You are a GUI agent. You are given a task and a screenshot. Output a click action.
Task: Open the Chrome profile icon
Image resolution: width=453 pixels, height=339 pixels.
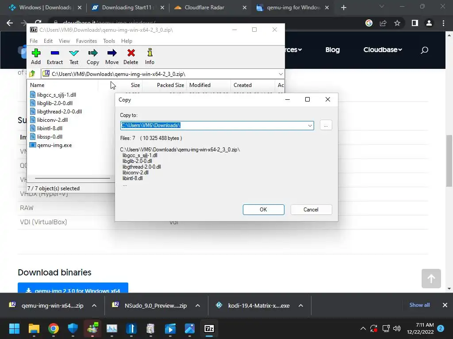(429, 23)
